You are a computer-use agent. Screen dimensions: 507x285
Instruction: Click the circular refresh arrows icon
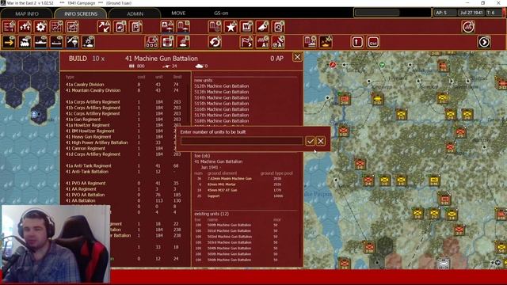coord(215,42)
